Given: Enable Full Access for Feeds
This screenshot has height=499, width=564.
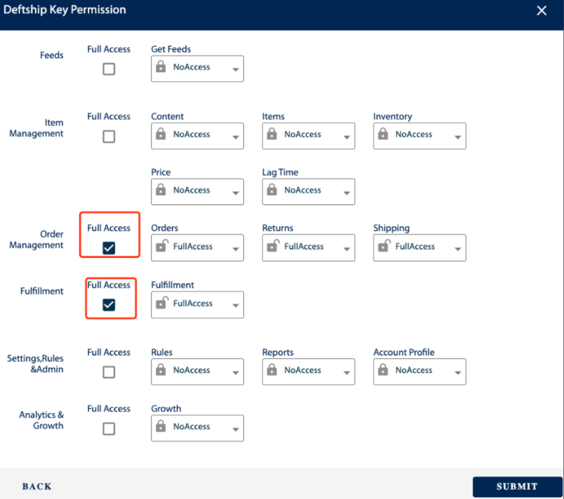Looking at the screenshot, I should point(109,69).
